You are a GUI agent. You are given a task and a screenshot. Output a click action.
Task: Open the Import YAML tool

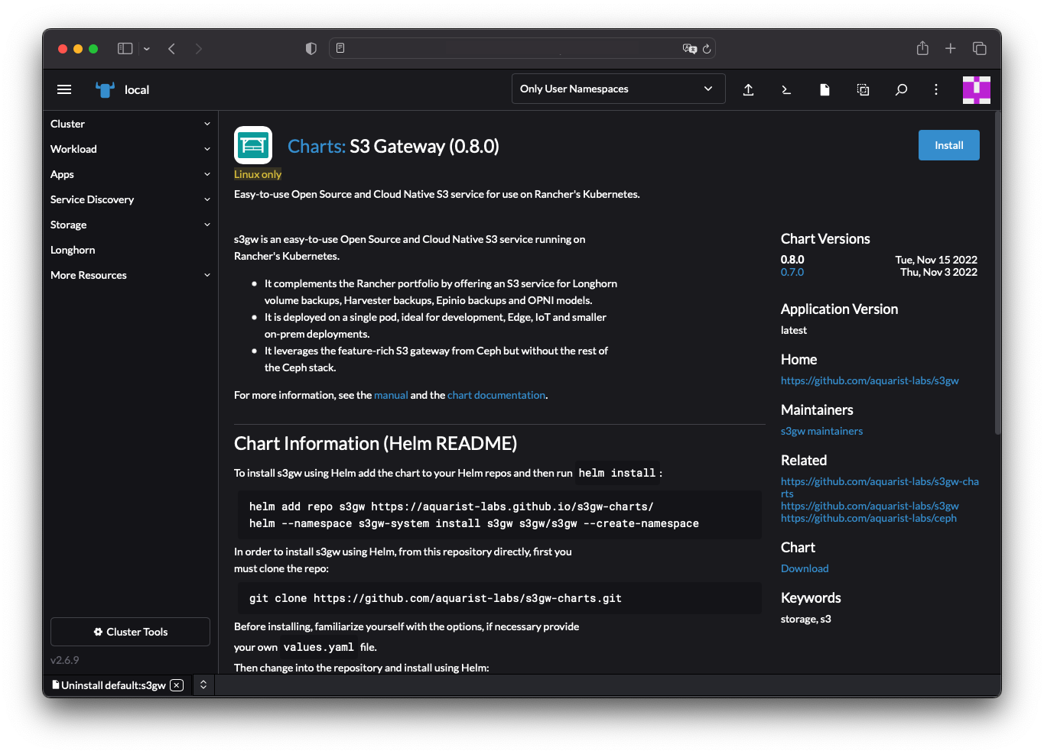[x=748, y=89]
